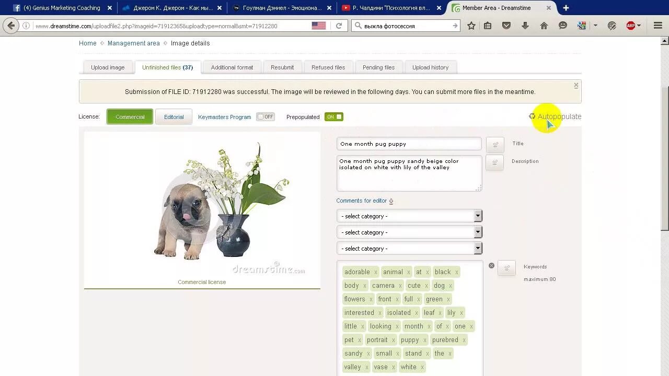
Task: Submit search with arrow in search box
Action: point(455,26)
